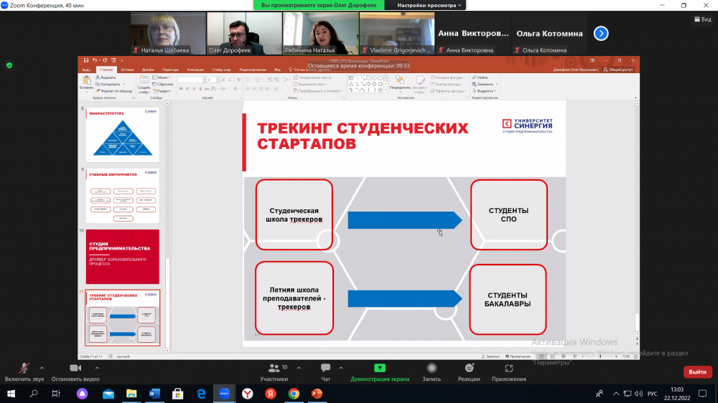The image size is (718, 403).
Task: Expand video options arrow next to camera
Action: 97,367
